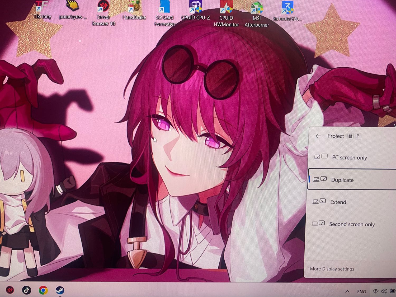Open More Display settings link
This screenshot has width=396, height=297.
click(332, 269)
